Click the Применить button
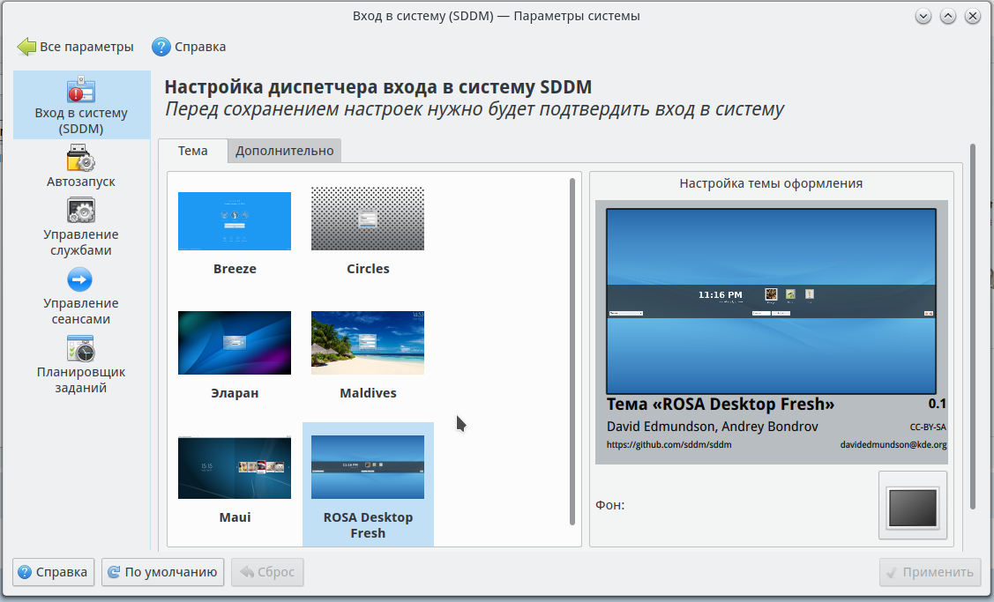The height and width of the screenshot is (602, 994). [930, 572]
